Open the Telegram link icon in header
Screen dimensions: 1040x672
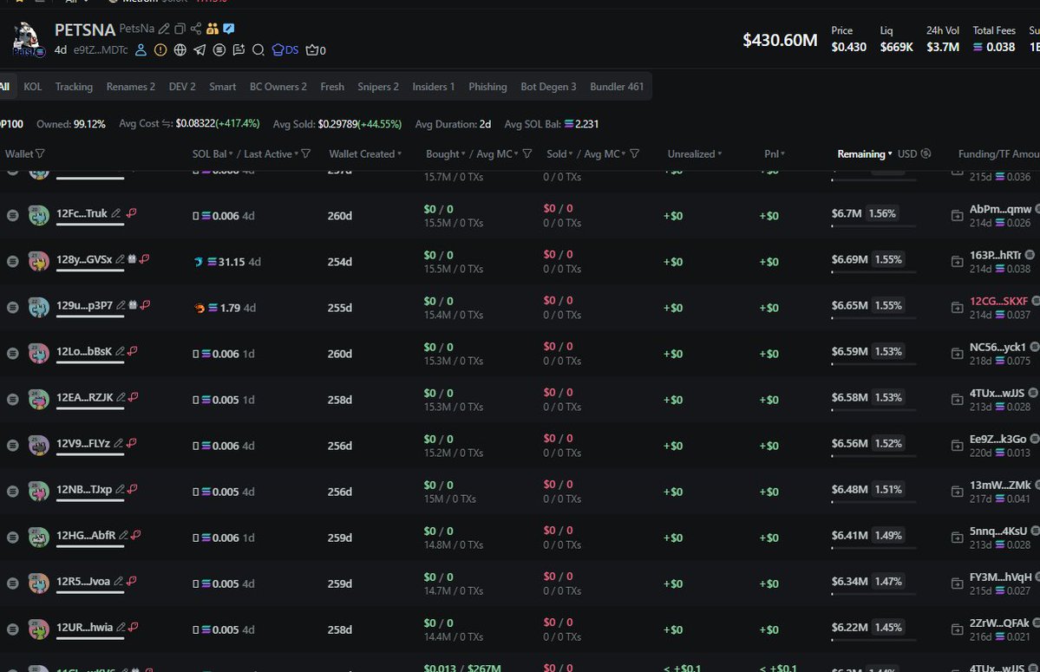point(199,50)
